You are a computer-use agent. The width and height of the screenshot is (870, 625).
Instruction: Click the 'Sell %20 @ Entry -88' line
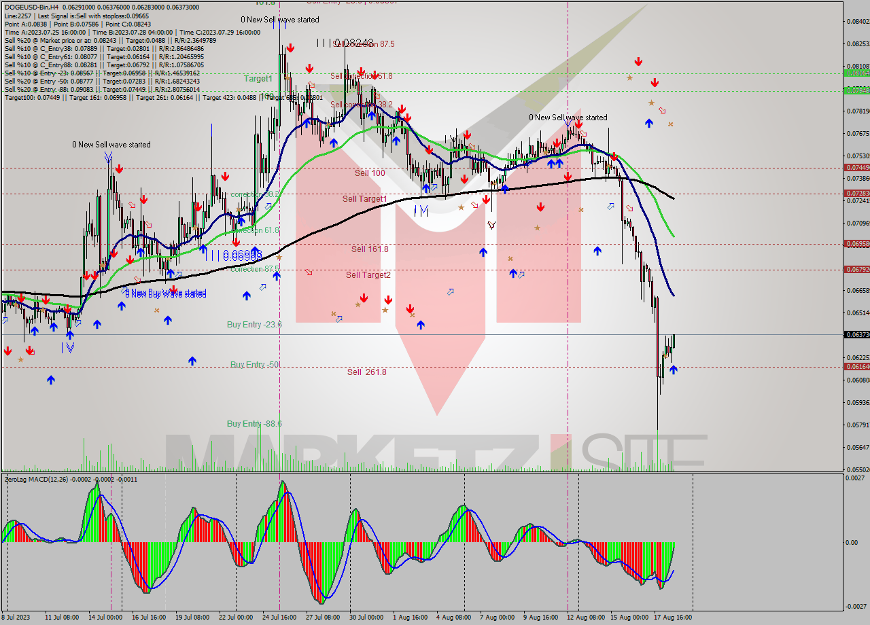tap(102, 89)
